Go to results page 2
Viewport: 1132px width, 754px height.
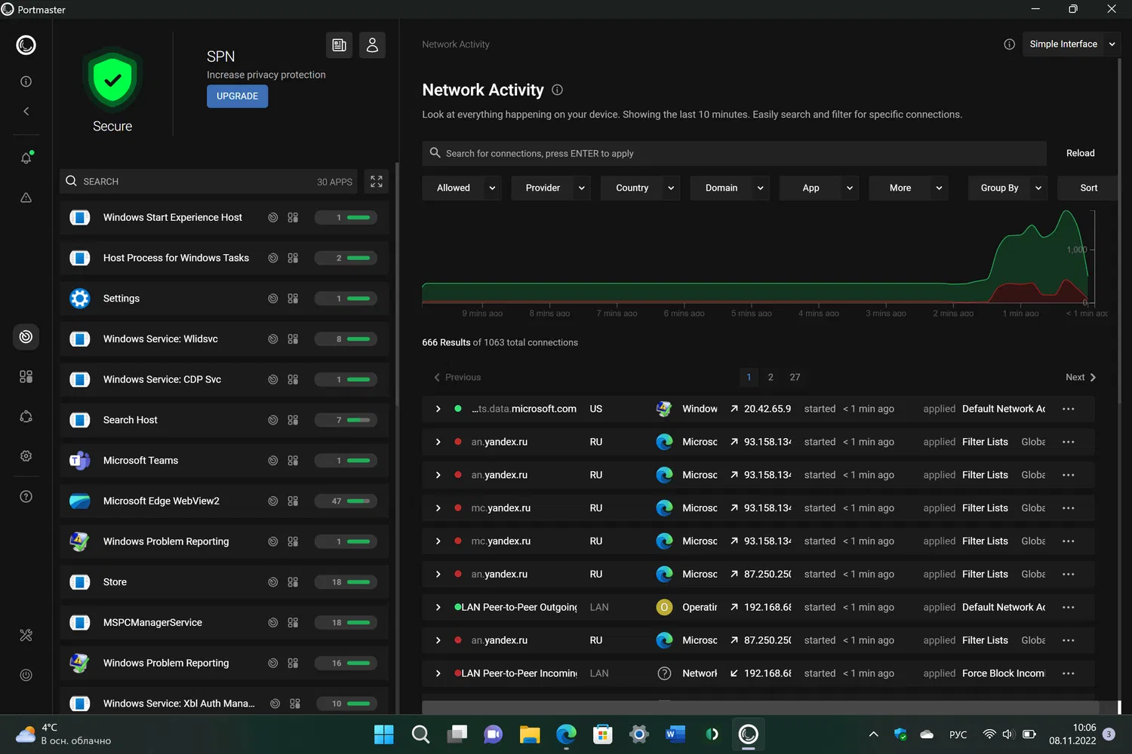[770, 377]
